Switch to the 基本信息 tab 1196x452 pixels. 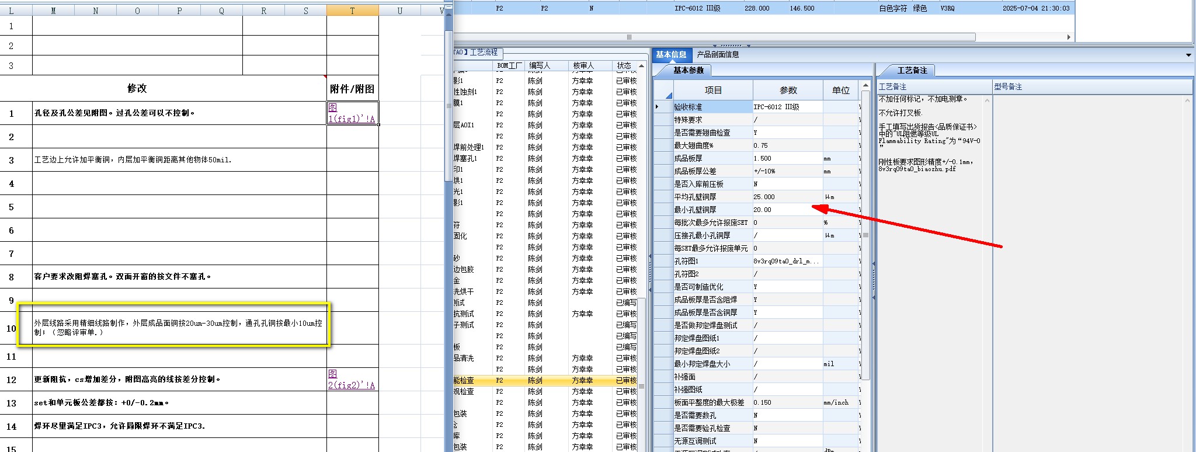(x=671, y=54)
